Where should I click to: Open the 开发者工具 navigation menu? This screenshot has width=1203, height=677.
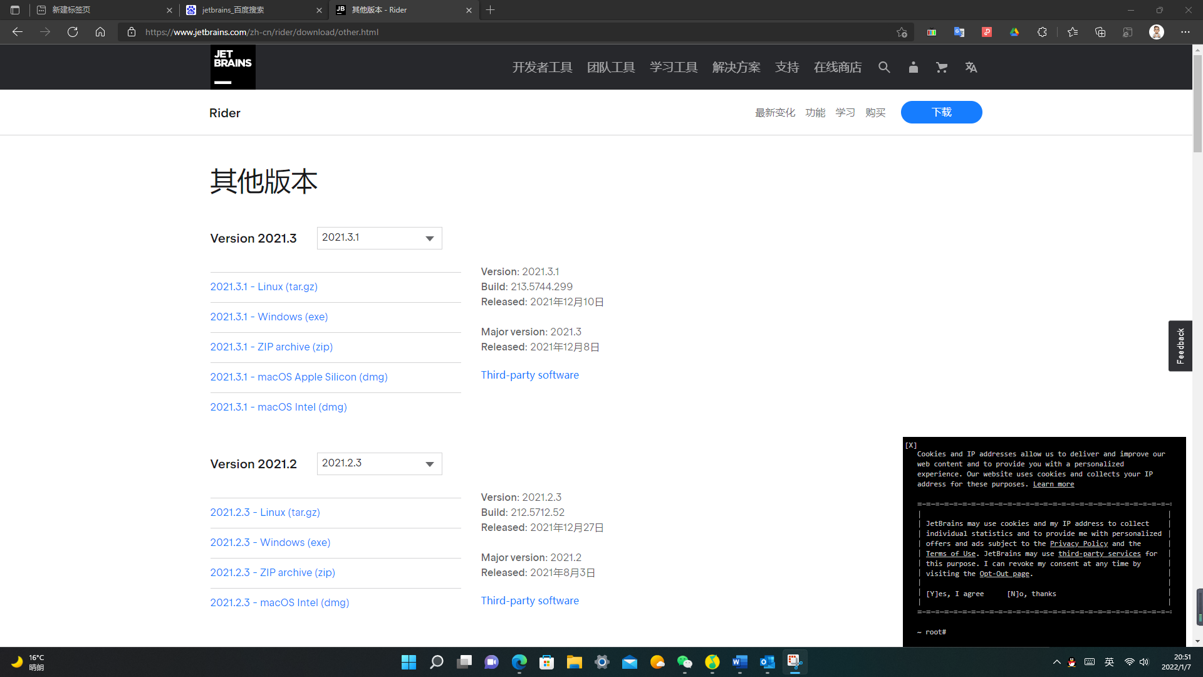coord(542,67)
